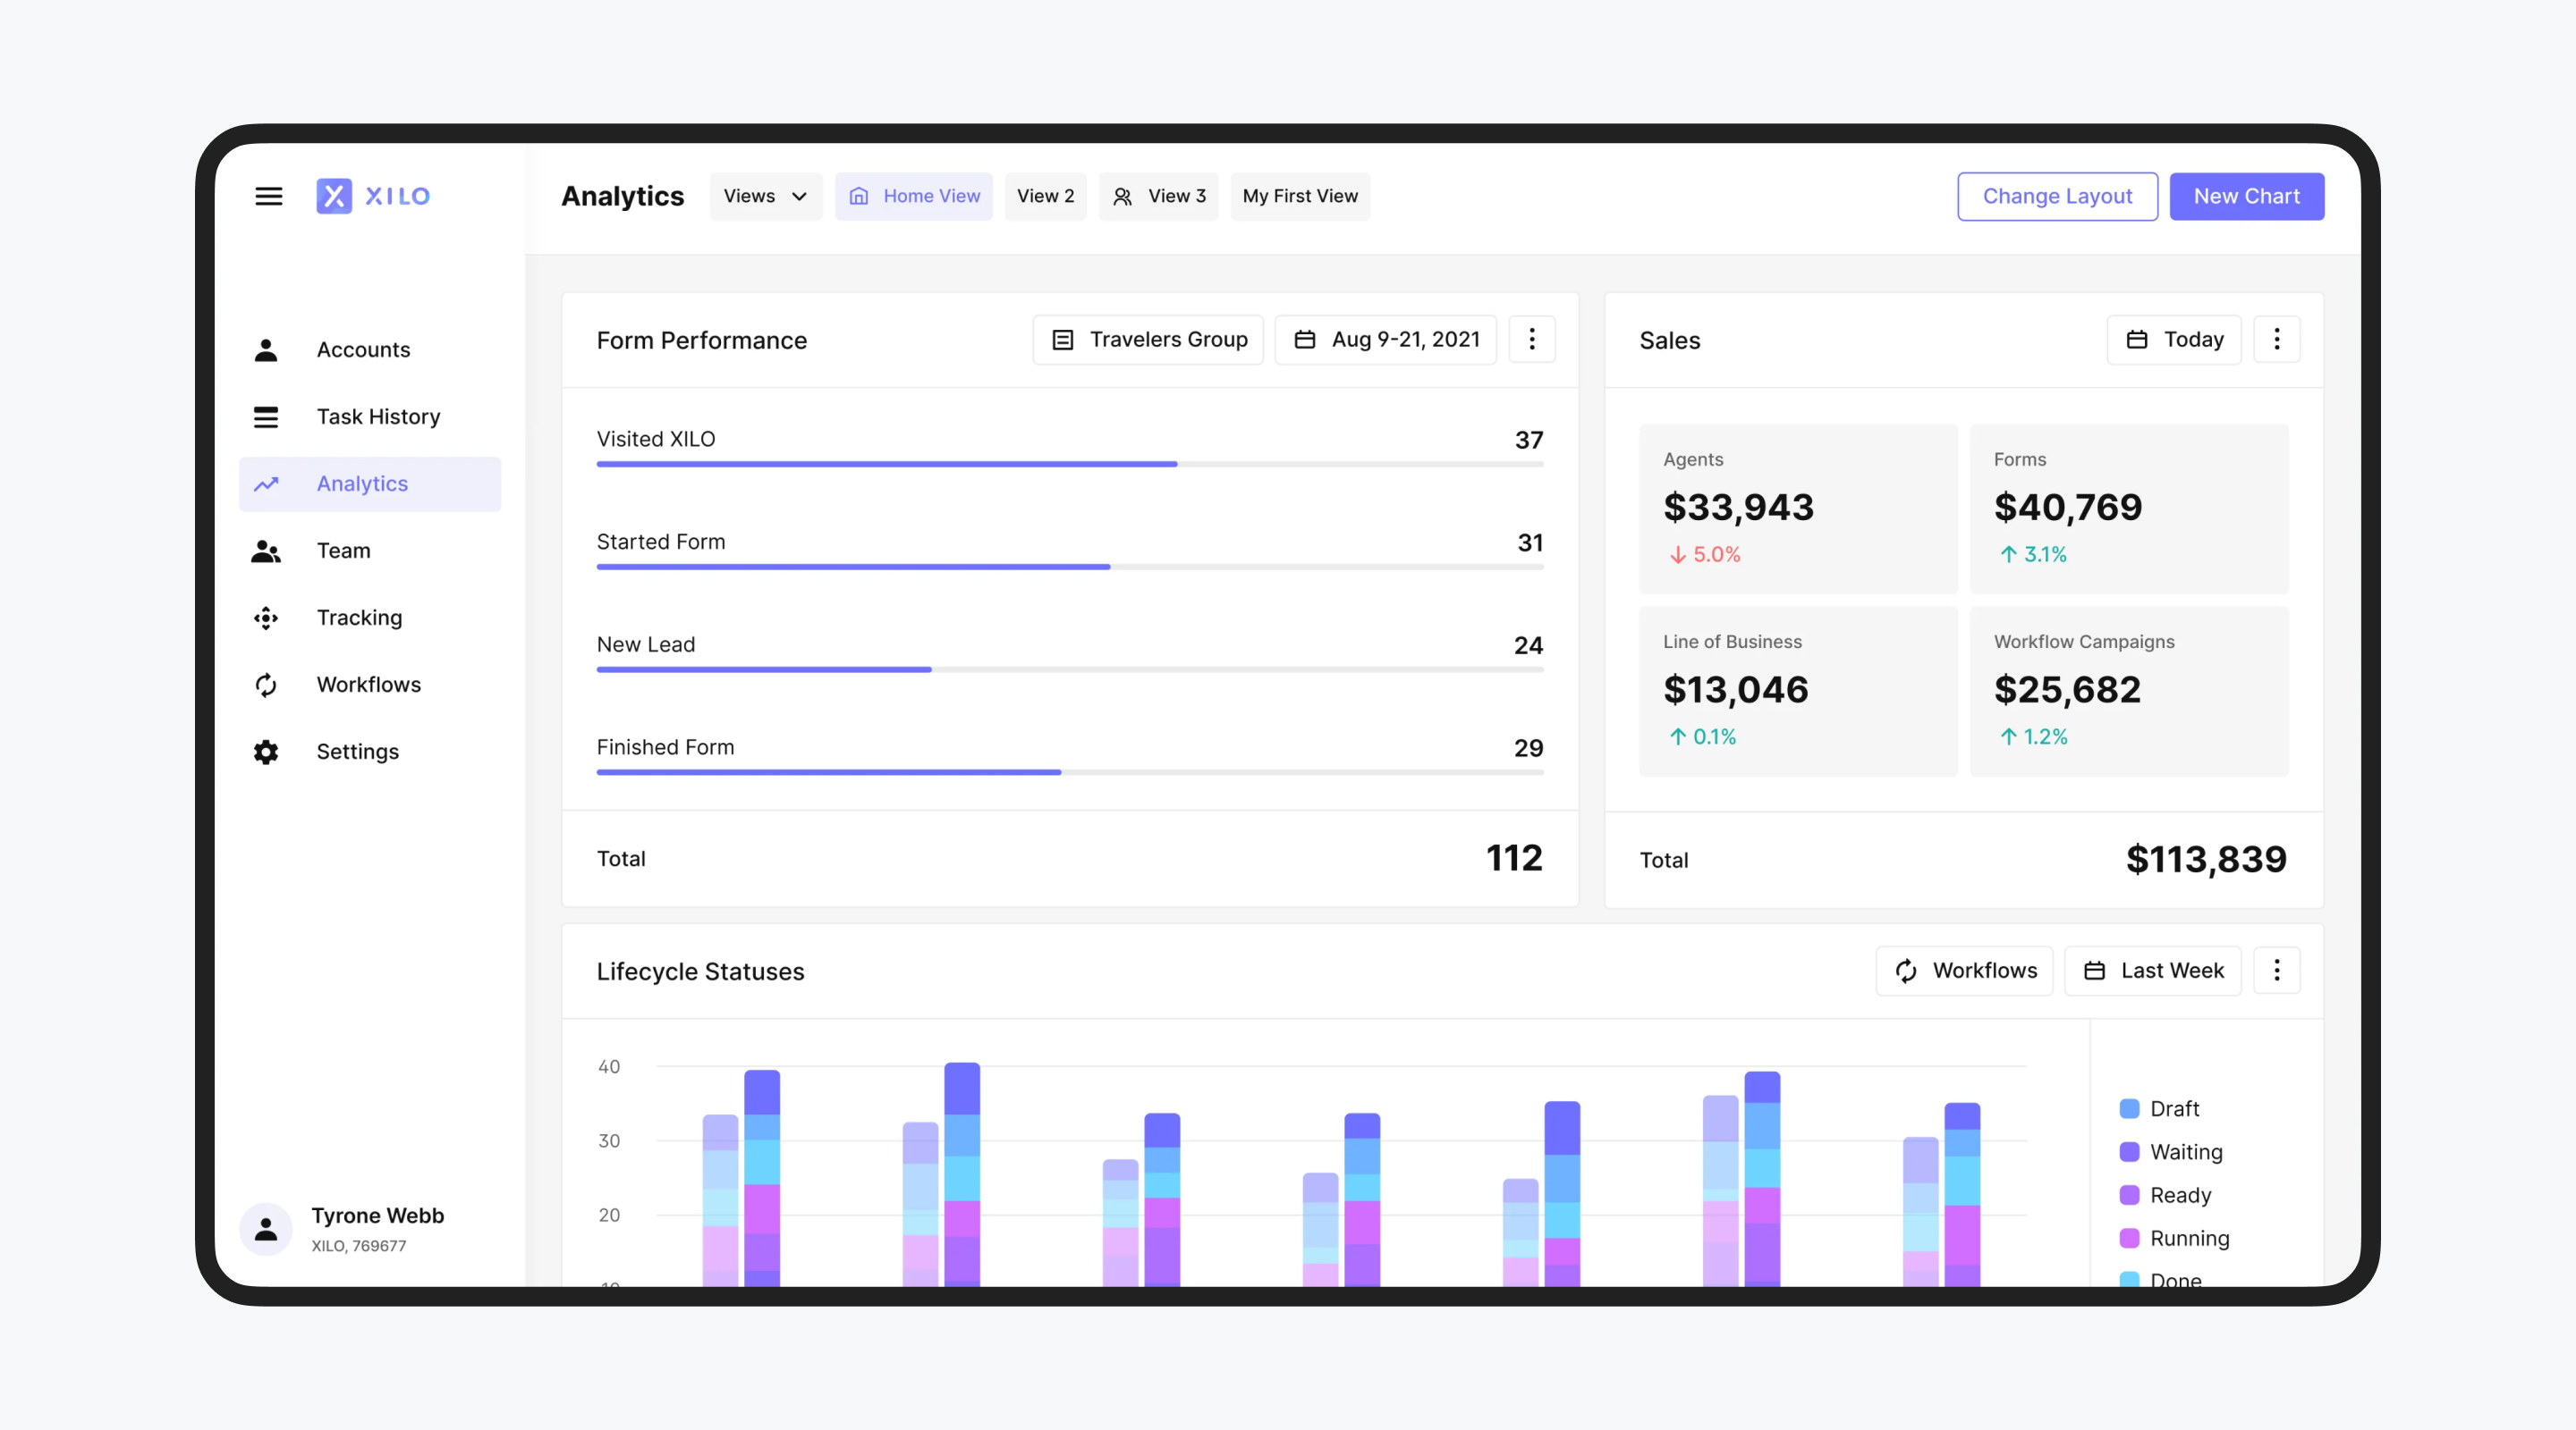Open the Aug 9-21, 2021 date picker
The width and height of the screenshot is (2576, 1430).
tap(1385, 340)
